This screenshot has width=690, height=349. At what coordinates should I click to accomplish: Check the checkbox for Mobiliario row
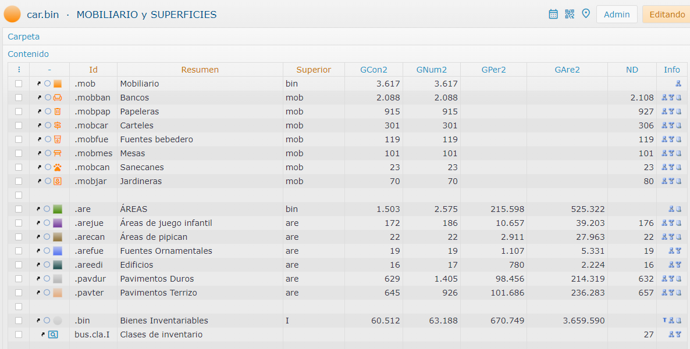[19, 84]
